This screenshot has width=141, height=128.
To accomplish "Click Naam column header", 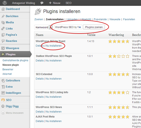I will 39,35.
